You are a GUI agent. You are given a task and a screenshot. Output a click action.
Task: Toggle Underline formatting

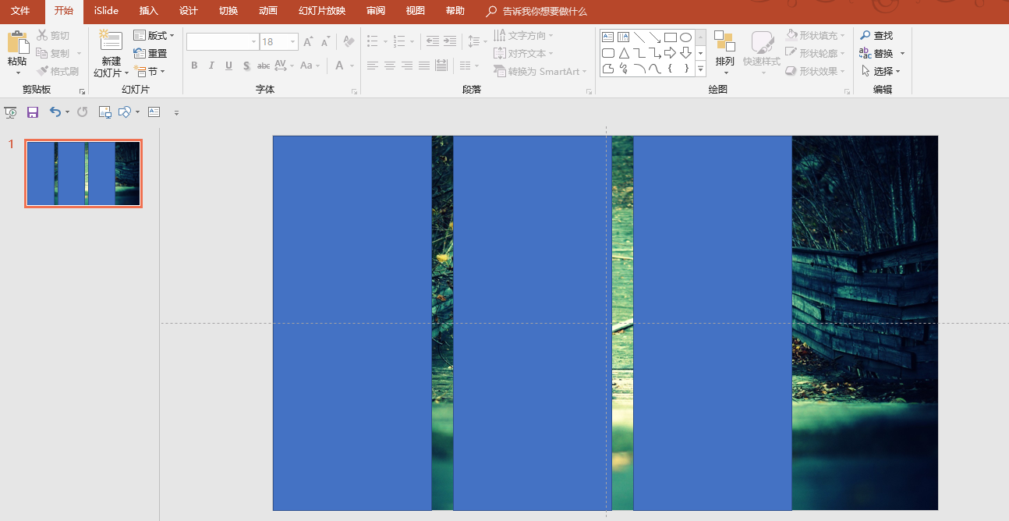point(228,66)
